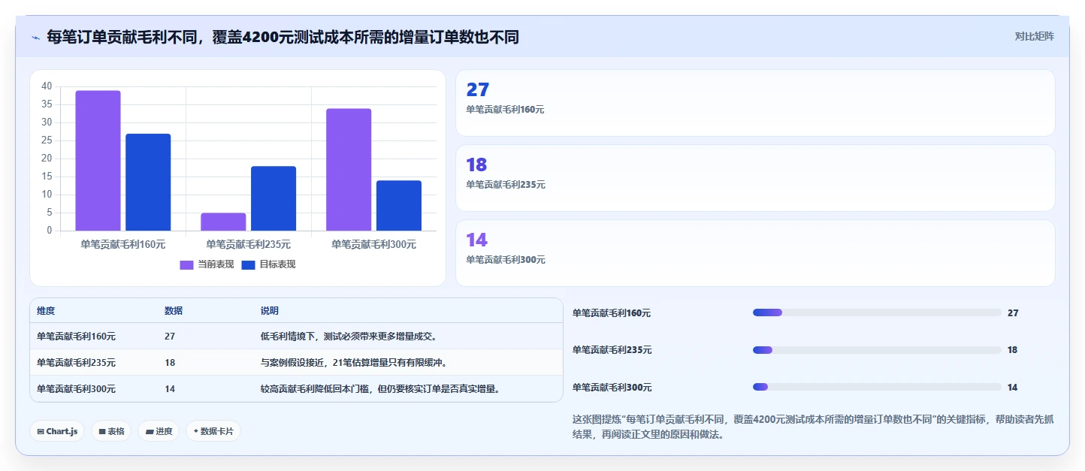Click the note 低毛利情境下，测试必须带来更多增量成交。
The image size is (1085, 471).
349,336
